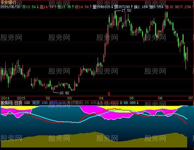Click the 月顶:100 indicator value
Screen dimensions: 194x150
57,103
